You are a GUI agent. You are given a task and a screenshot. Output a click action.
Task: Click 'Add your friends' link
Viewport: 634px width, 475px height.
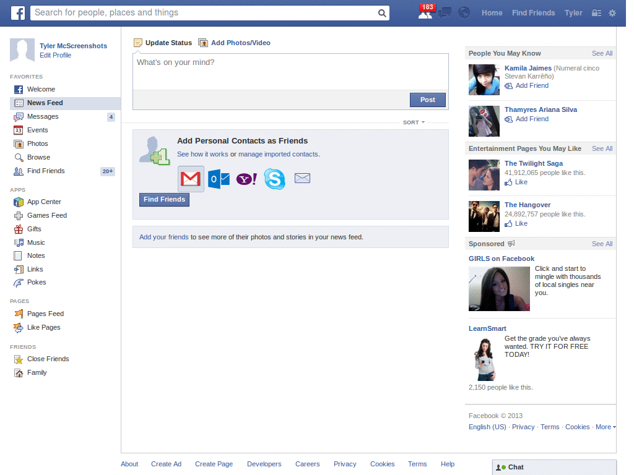click(x=163, y=237)
